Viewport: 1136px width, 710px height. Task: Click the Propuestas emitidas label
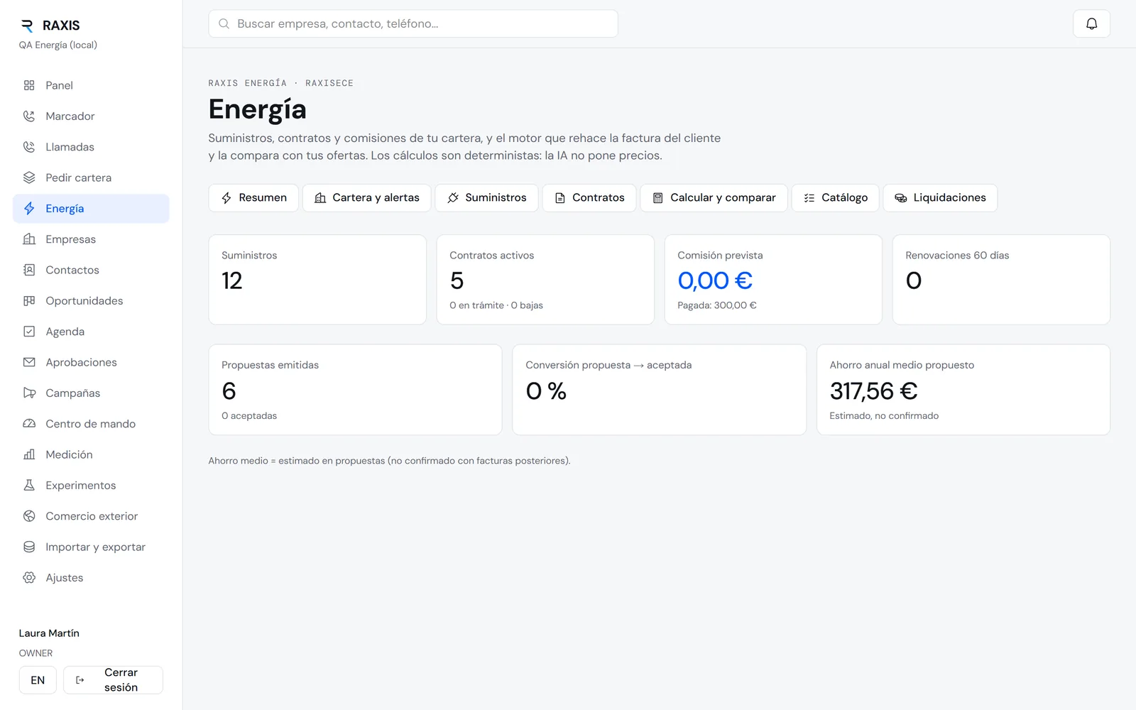pyautogui.click(x=270, y=365)
